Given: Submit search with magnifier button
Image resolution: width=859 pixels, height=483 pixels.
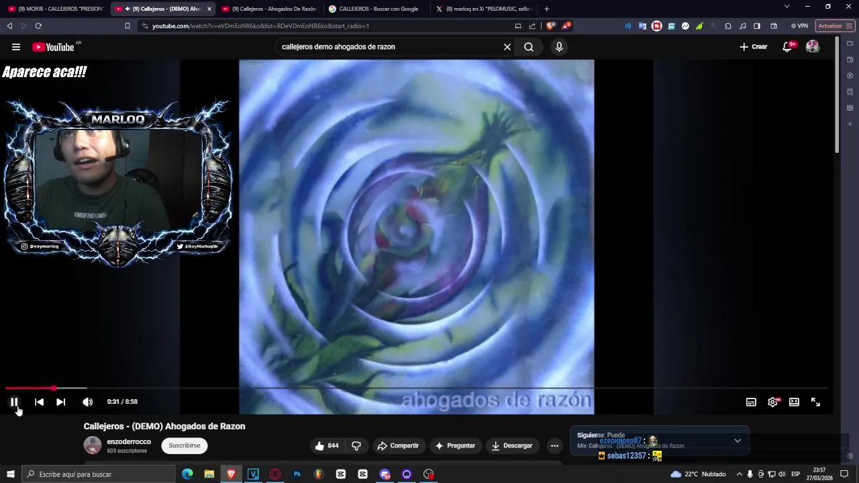Looking at the screenshot, I should click(529, 47).
